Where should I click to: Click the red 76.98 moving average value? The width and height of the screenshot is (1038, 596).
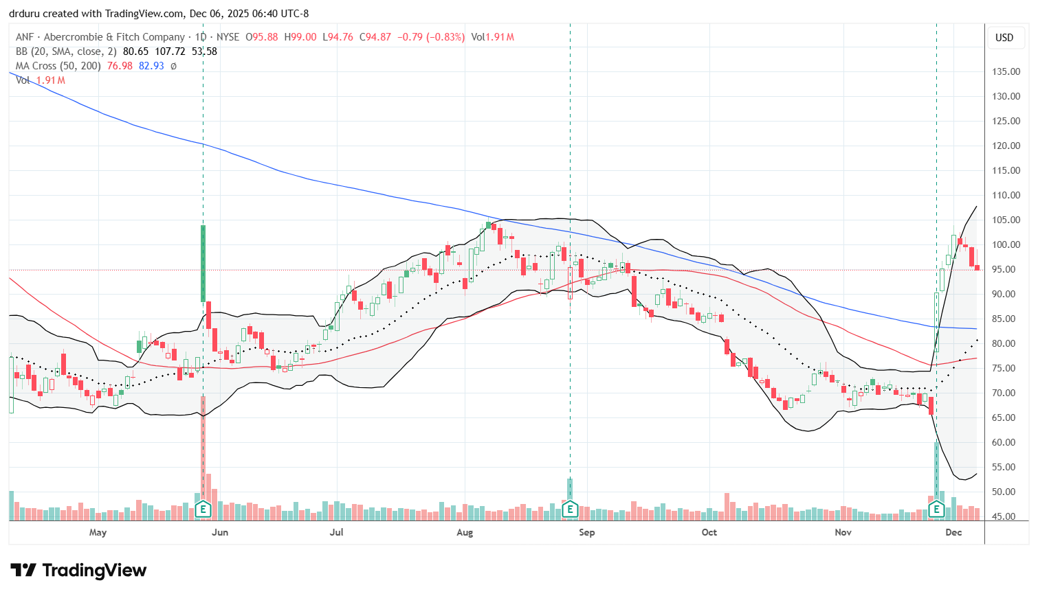(x=120, y=66)
